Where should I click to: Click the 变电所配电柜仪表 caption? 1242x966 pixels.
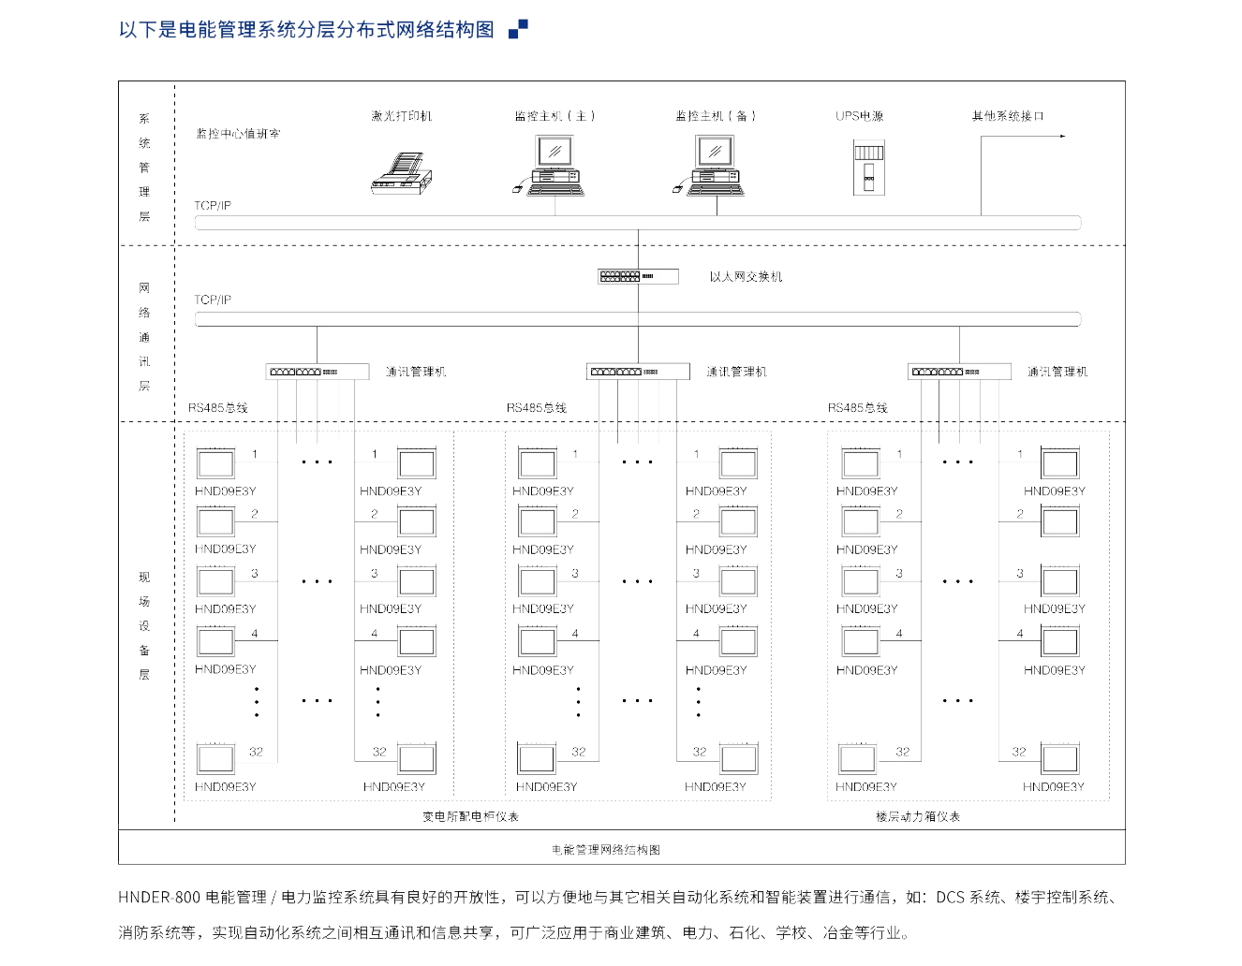(470, 816)
